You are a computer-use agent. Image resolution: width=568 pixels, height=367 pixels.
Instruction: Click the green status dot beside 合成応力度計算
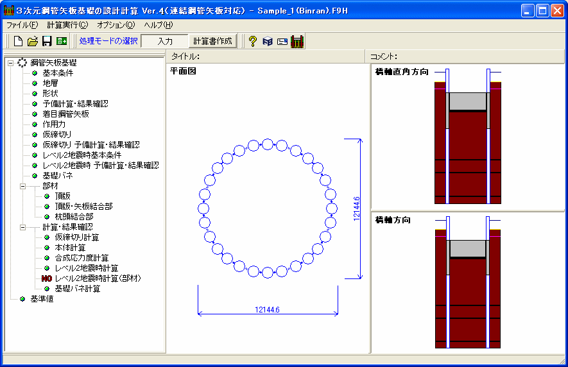coord(47,258)
